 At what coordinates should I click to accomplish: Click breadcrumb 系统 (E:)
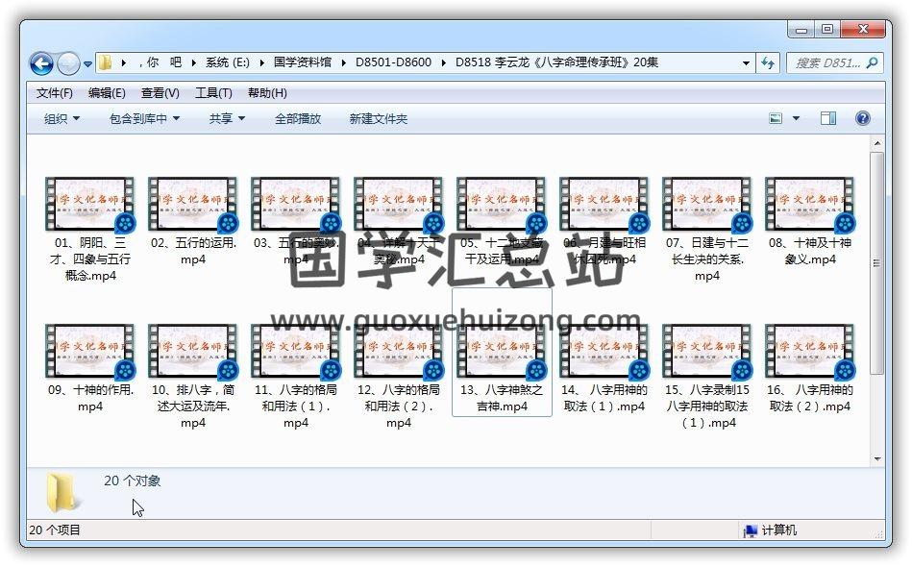pyautogui.click(x=228, y=62)
